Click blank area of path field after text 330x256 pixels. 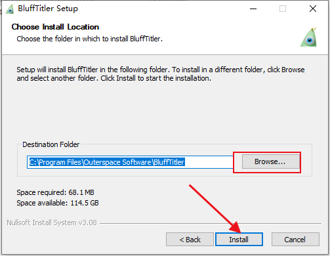pyautogui.click(x=209, y=162)
